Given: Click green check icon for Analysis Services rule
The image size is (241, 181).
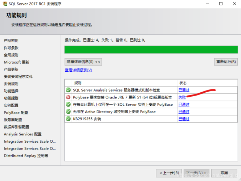Looking at the screenshot, I should pyautogui.click(x=68, y=90).
